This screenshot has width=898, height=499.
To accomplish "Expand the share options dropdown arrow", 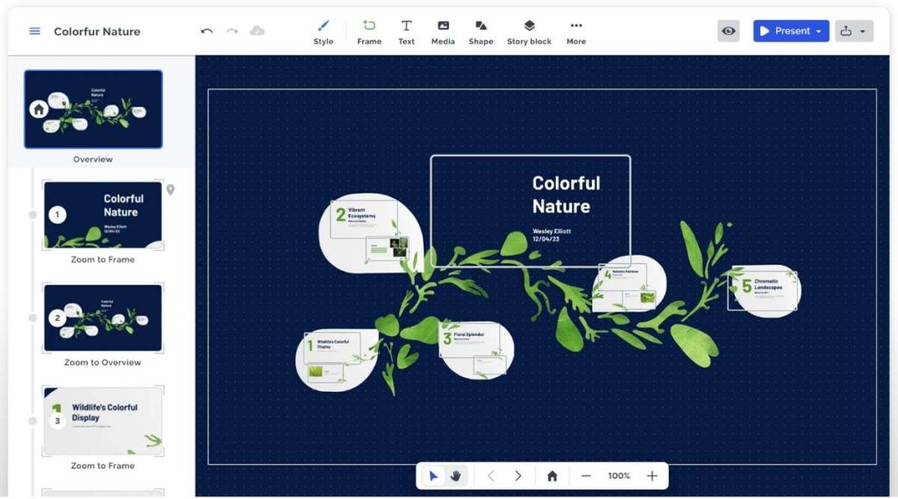I will pyautogui.click(x=863, y=31).
